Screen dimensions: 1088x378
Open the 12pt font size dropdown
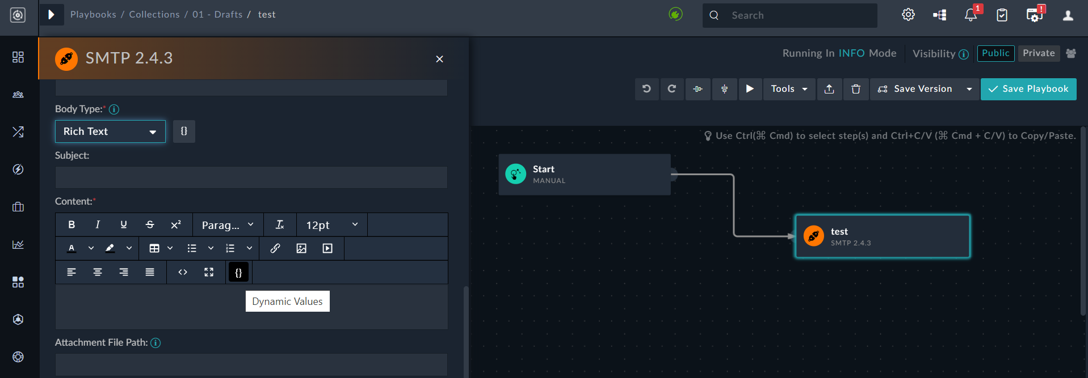(331, 225)
